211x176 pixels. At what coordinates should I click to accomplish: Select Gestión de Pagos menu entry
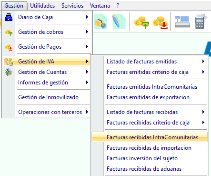[47, 47]
